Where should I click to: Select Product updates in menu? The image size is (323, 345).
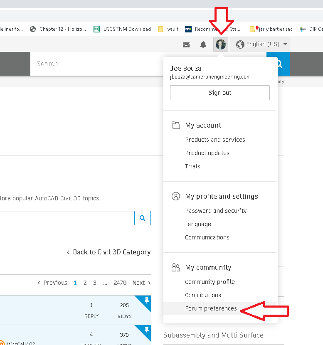pos(207,153)
